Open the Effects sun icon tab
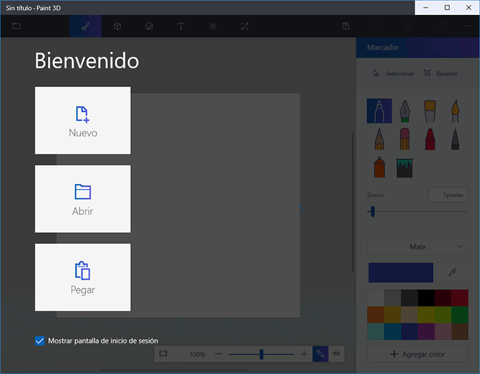 click(213, 26)
